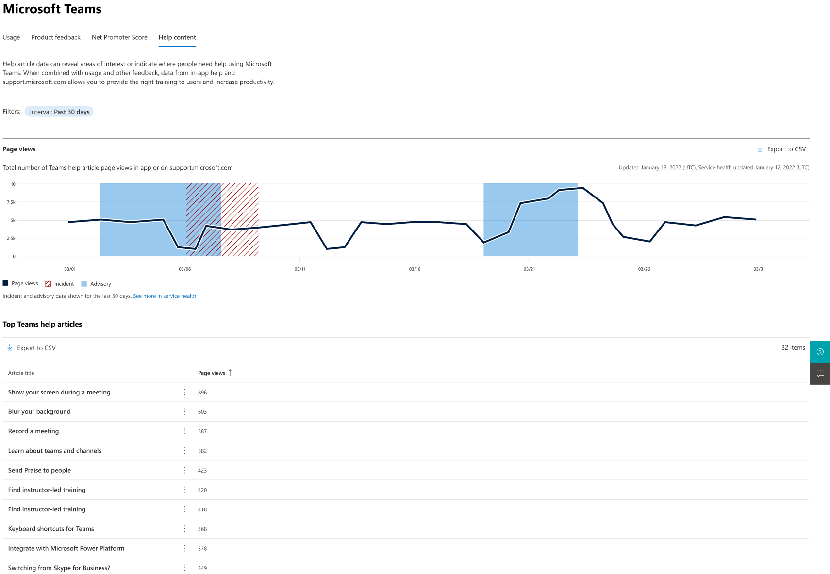Click the sort arrow next to Page views
The width and height of the screenshot is (830, 574).
point(230,373)
